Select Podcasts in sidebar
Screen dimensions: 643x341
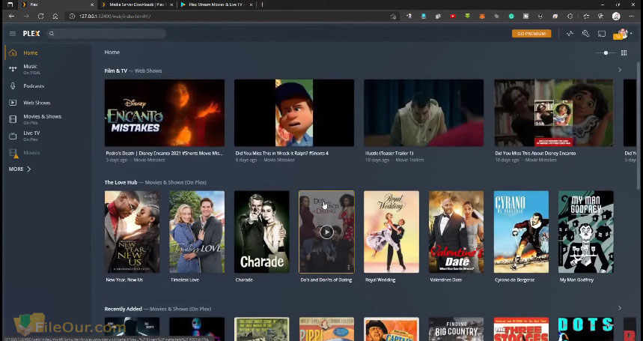34,86
